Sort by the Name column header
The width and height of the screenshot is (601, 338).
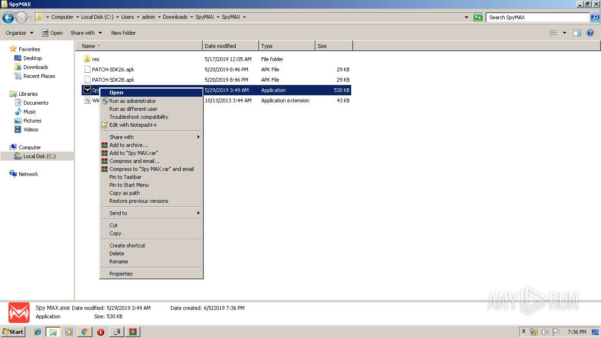coord(139,46)
